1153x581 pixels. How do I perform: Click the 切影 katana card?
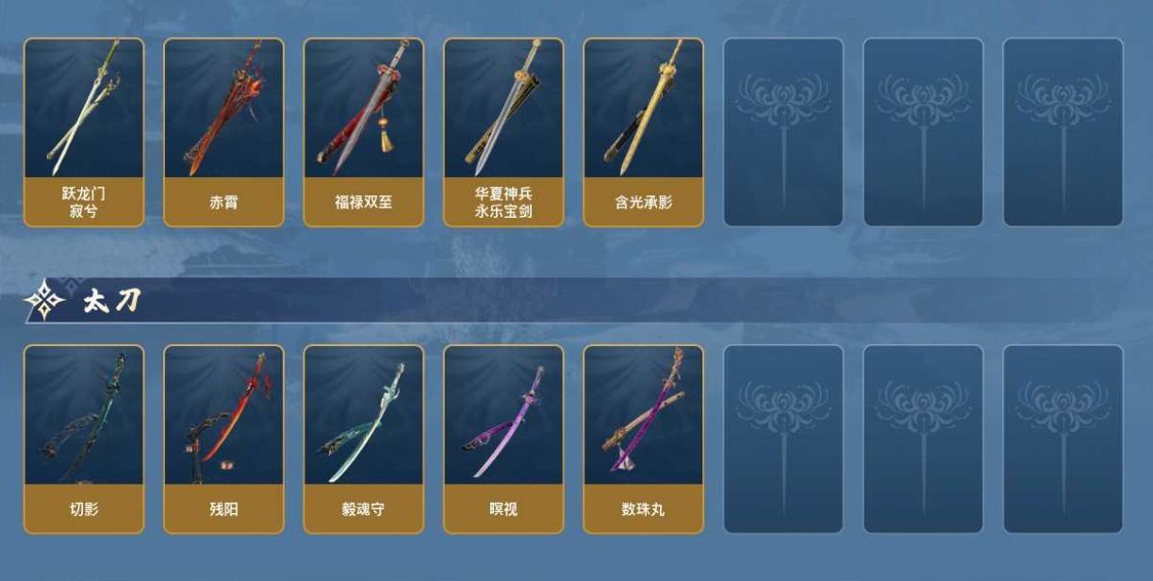(x=84, y=439)
